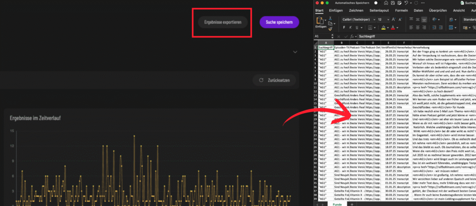Screen dimensions: 476x206
Task: Click the A1 name box field
Action: click(x=324, y=36)
